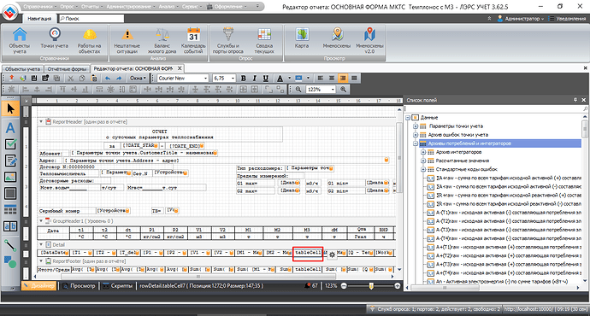This screenshot has width=590, height=316.
Task: Open Службы и порты опроса
Action: tap(228, 41)
